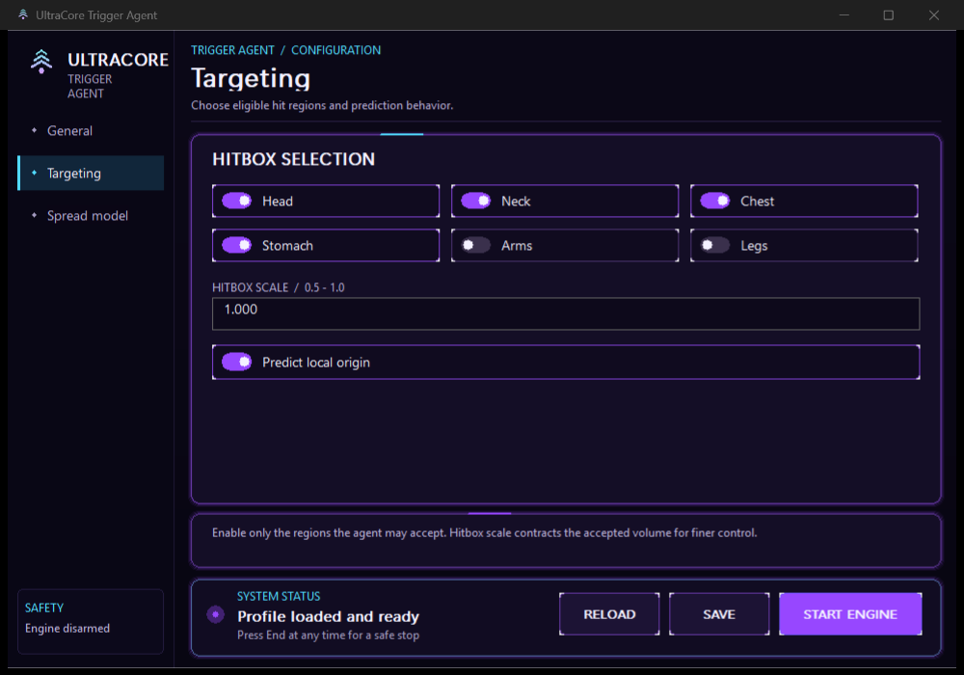Toggle the Neck hitbox switch
This screenshot has height=675, width=964.
click(x=476, y=201)
